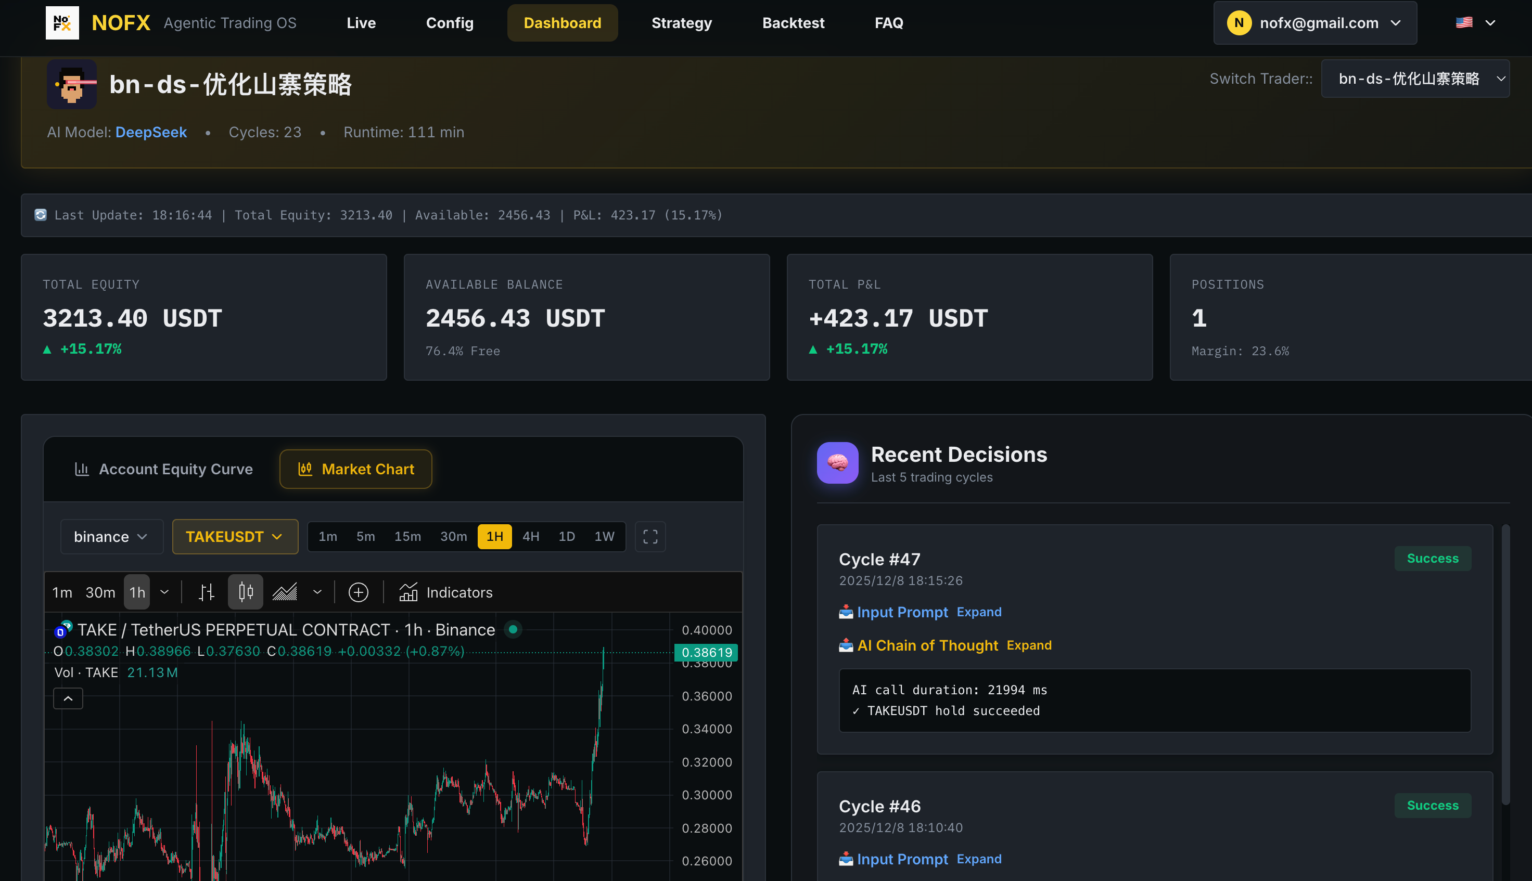Select the 30m timeframe button
The image size is (1532, 881).
click(x=453, y=537)
